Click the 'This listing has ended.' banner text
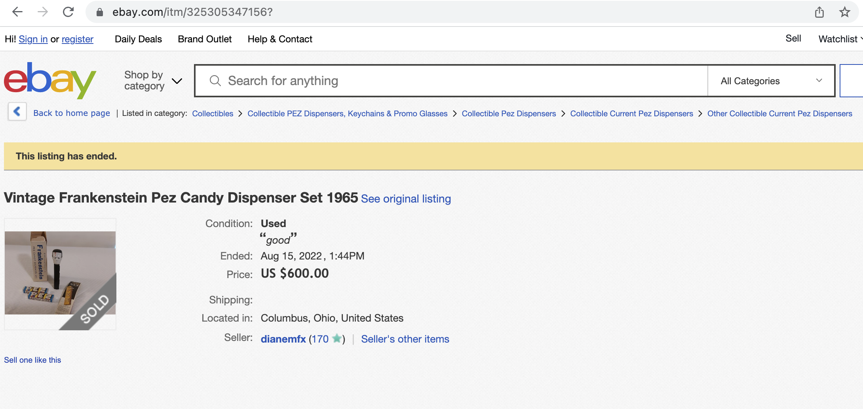The image size is (863, 409). tap(66, 156)
